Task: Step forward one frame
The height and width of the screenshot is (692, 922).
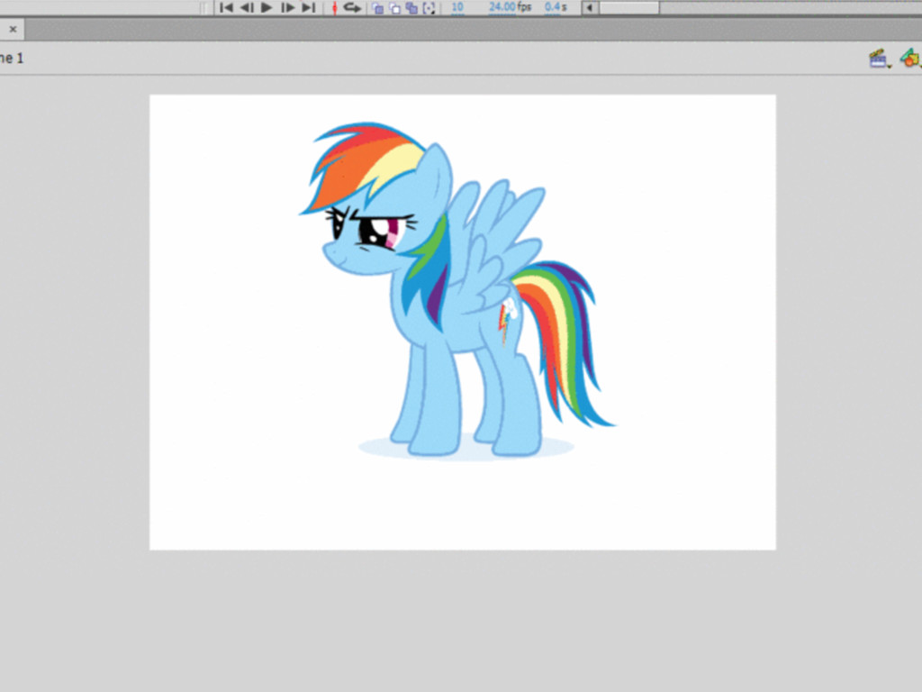Action: (287, 7)
